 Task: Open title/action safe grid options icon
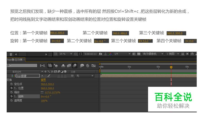point(76,54)
